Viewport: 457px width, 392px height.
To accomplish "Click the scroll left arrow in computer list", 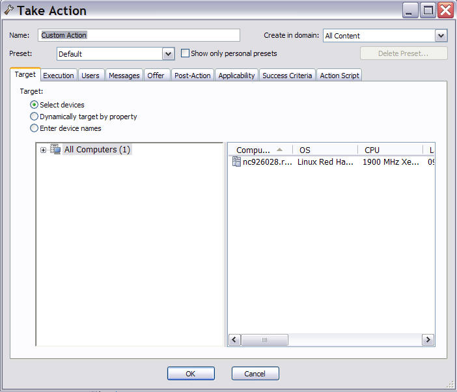I will point(235,340).
